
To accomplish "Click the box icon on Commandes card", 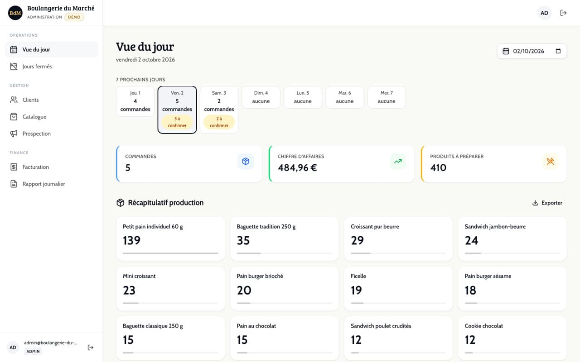I will tap(246, 162).
